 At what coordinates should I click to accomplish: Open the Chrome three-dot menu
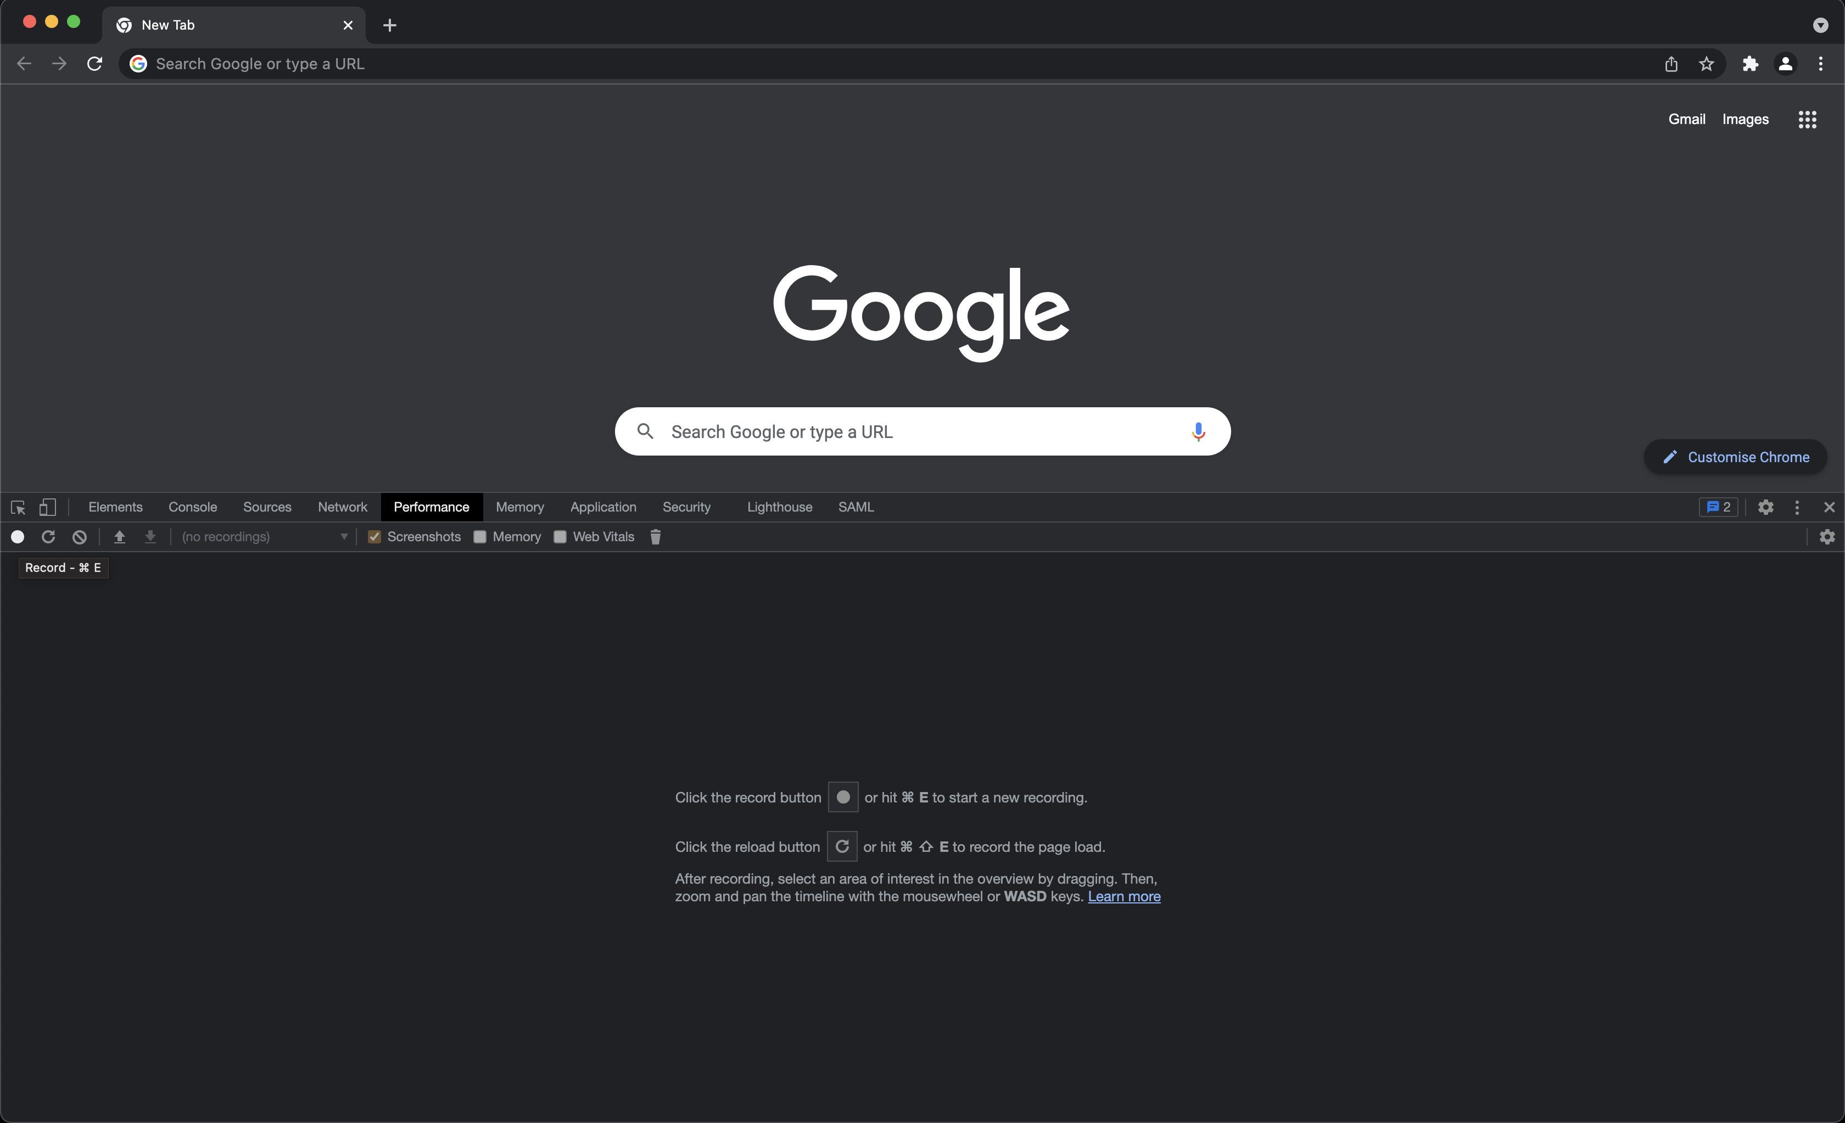[1820, 64]
